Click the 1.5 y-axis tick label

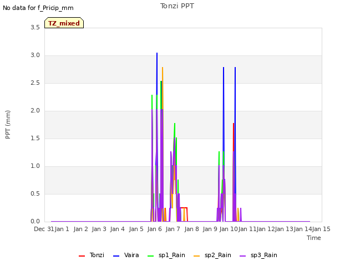tap(35, 138)
